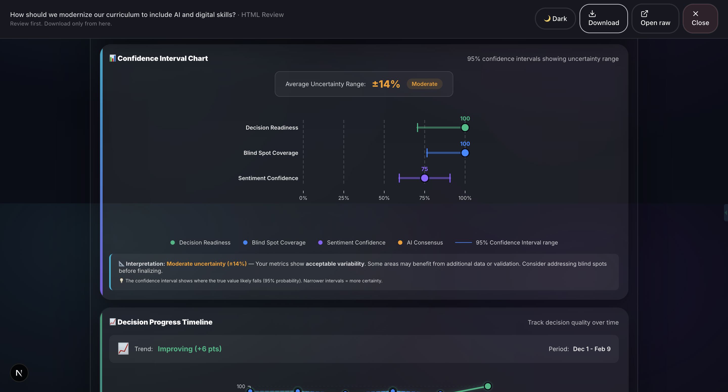
Task: Click the lightbulb icon in the tip line
Action: click(x=122, y=281)
